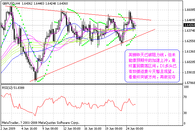Click the RSI 100 level label

point(186,87)
